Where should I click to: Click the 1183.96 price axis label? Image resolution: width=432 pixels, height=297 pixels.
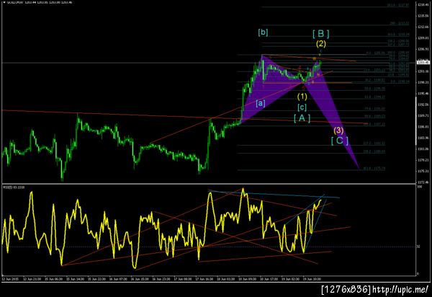pos(423,138)
